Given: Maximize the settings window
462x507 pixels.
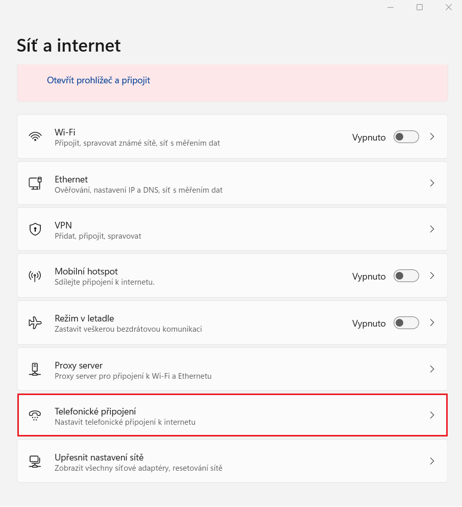Looking at the screenshot, I should [419, 7].
